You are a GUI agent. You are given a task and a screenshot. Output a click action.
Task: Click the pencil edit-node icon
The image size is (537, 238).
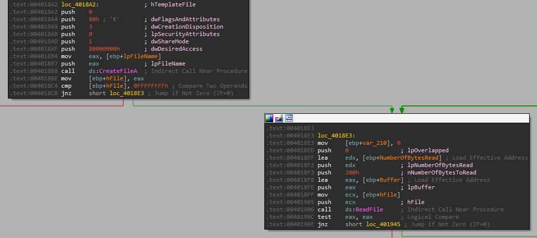pos(279,118)
